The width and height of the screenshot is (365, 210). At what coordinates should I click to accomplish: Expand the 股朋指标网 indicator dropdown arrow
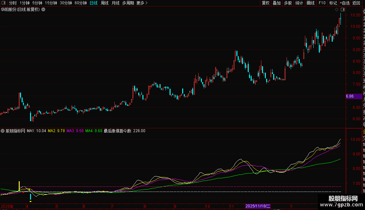[3, 131]
